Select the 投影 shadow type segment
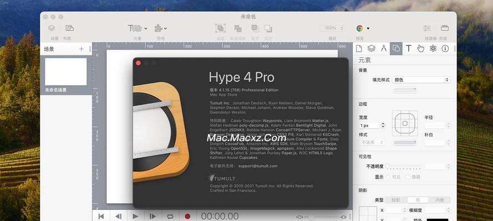 396,200
